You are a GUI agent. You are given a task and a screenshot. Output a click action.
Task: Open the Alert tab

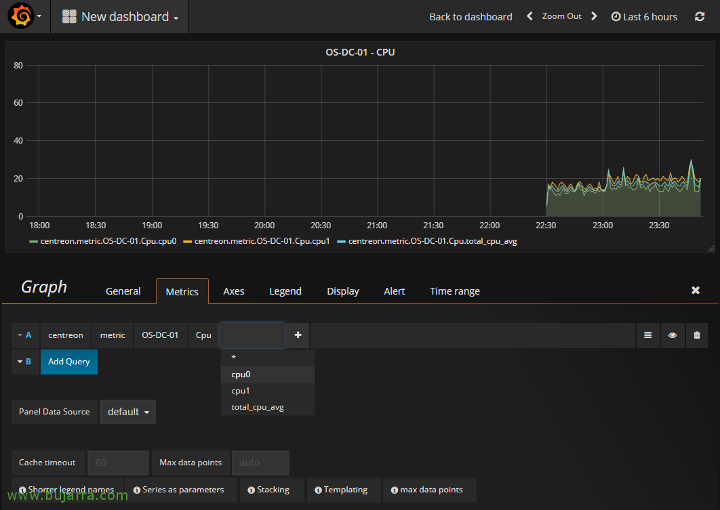tap(395, 291)
